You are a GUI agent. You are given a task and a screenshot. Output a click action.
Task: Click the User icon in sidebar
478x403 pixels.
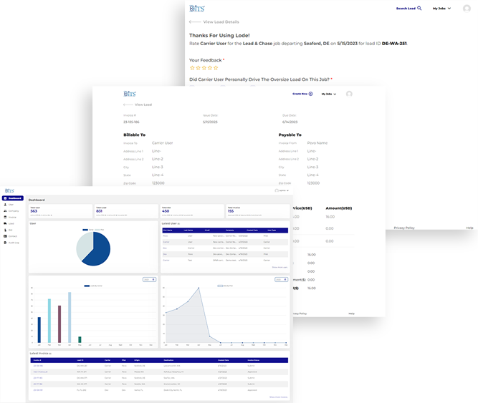[x=6, y=205]
